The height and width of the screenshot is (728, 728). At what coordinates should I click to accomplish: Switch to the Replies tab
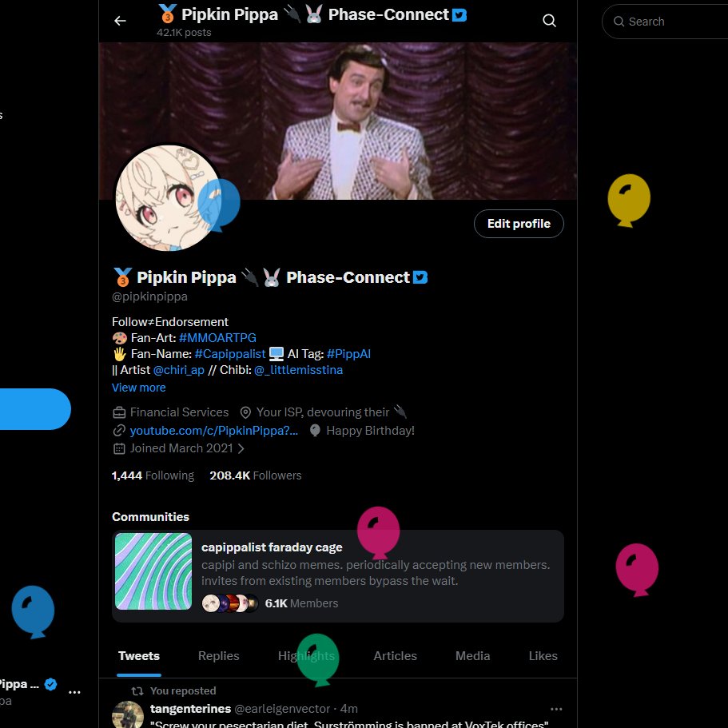[218, 655]
